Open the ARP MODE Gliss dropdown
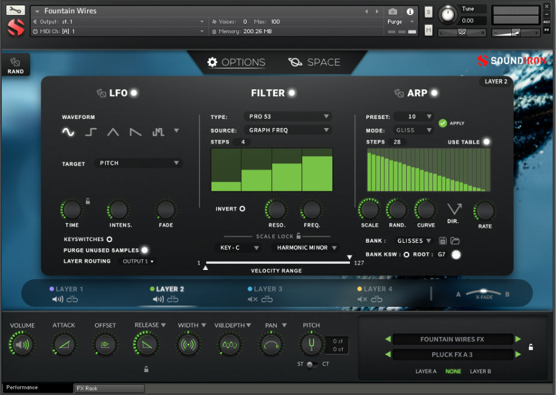This screenshot has height=395, width=556. click(x=413, y=130)
